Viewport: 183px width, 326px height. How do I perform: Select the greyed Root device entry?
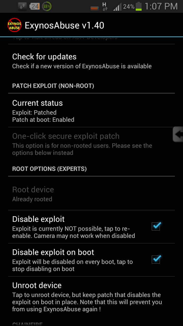pyautogui.click(x=91, y=194)
